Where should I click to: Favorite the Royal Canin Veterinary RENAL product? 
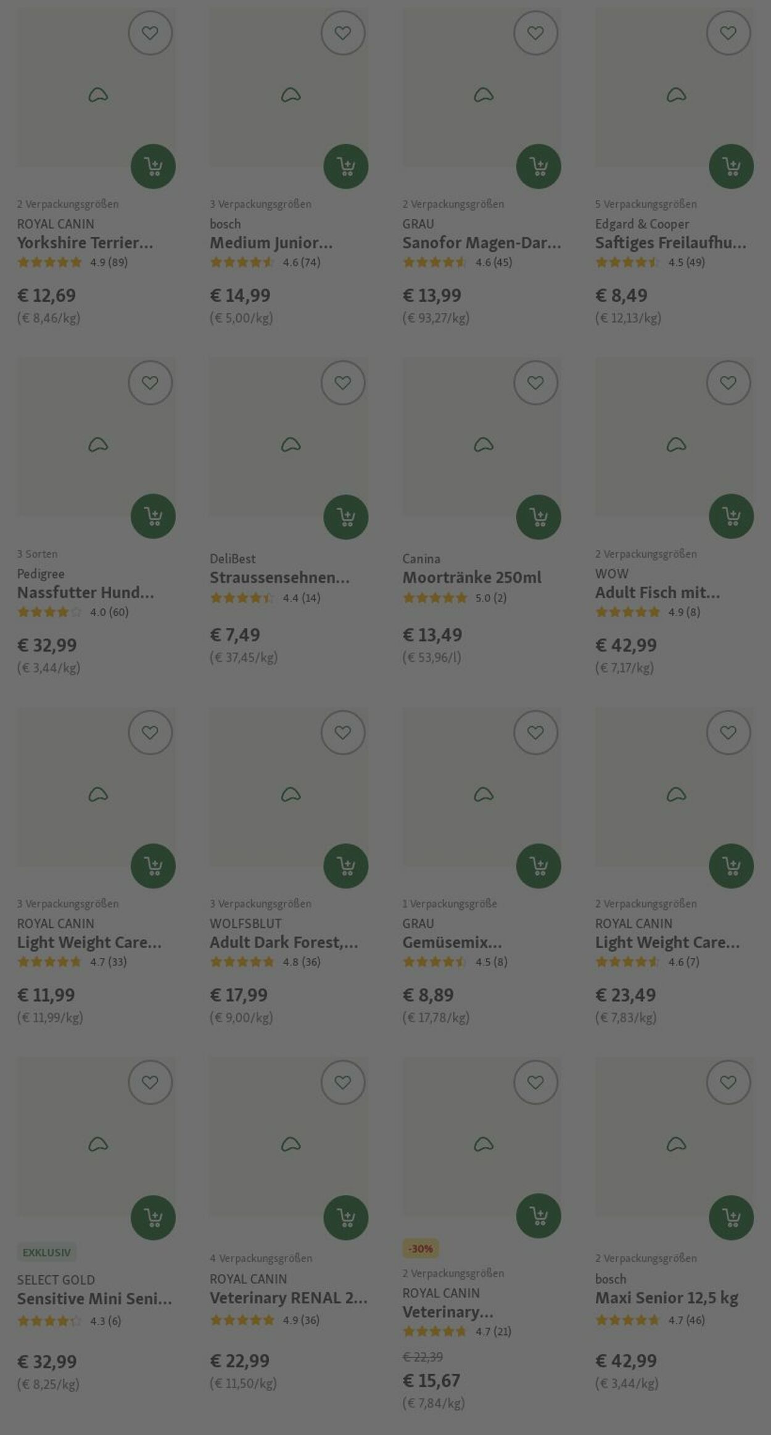[x=343, y=1082]
